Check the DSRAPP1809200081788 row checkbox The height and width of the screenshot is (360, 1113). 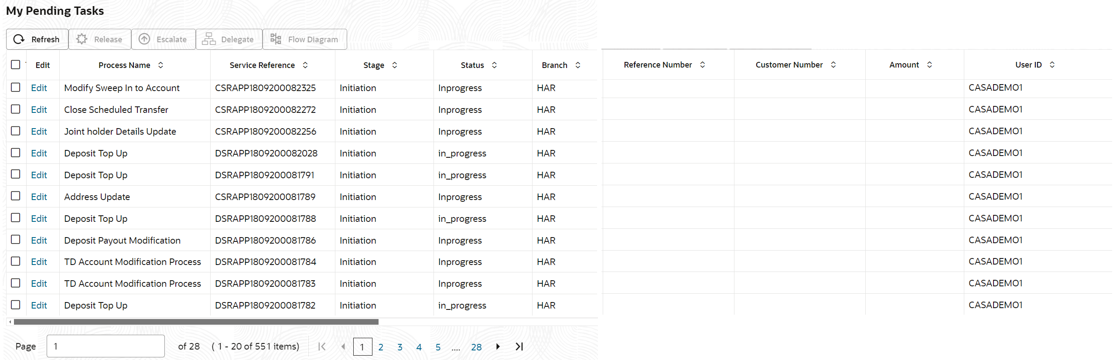[16, 217]
